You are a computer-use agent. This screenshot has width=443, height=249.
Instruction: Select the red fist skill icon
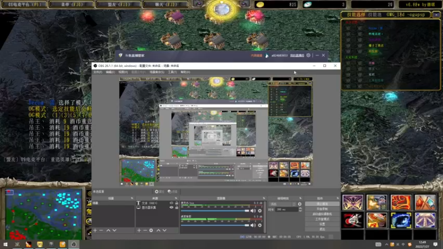click(401, 202)
